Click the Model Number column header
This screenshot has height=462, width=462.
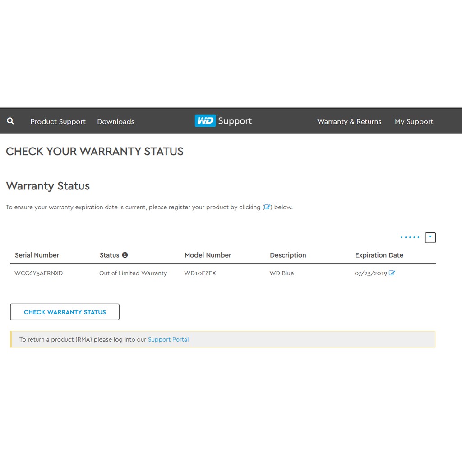pyautogui.click(x=208, y=255)
